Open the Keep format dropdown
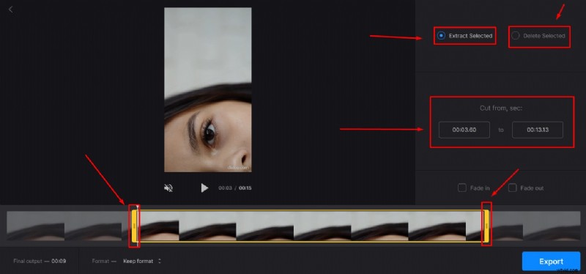 142,261
